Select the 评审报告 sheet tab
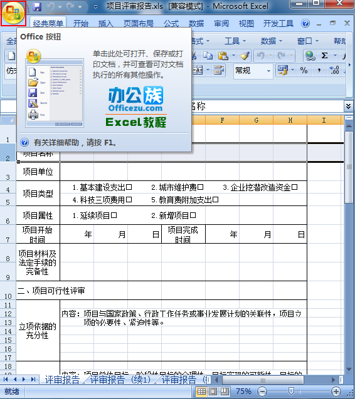Screen dimensions: 355x399 pos(62,380)
